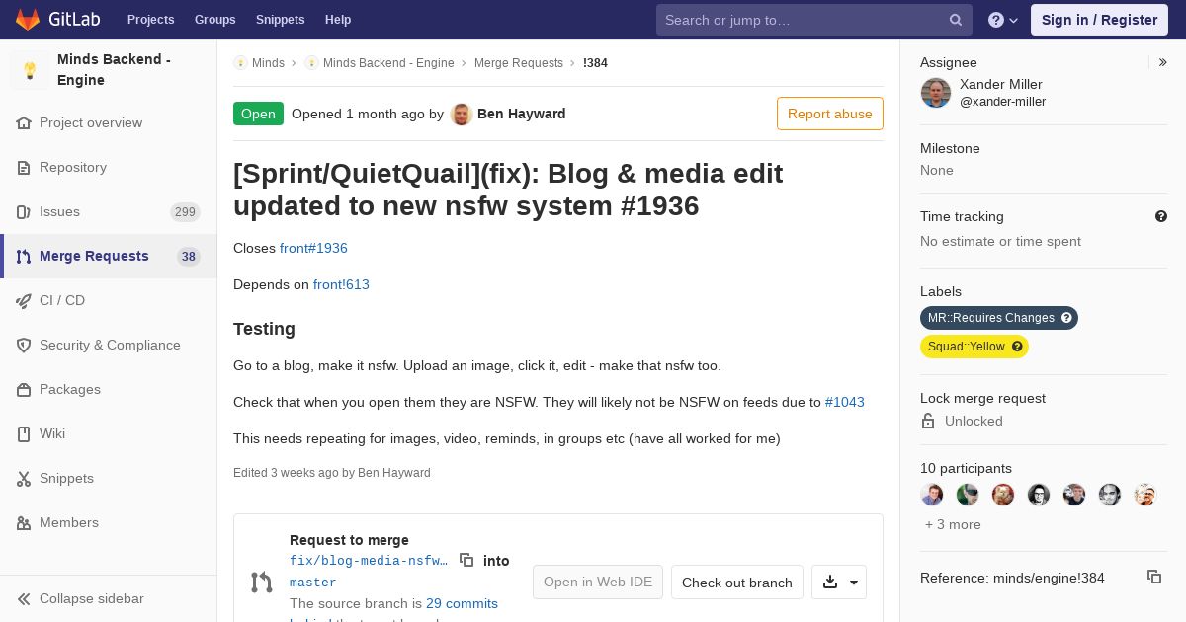Screen dimensions: 1186x622
Task: Click the Collapse sidebar double-chevron icon
Action: click(x=24, y=599)
